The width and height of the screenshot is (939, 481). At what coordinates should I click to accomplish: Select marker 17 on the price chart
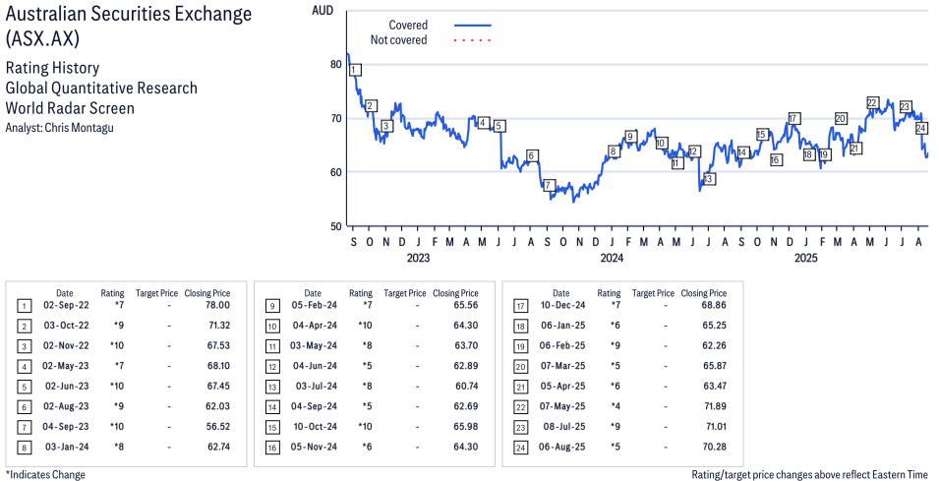point(794,118)
